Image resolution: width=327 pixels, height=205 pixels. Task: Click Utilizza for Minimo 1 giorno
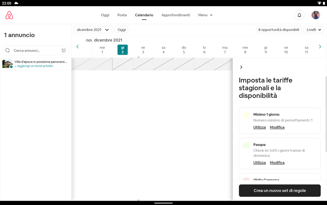260,127
